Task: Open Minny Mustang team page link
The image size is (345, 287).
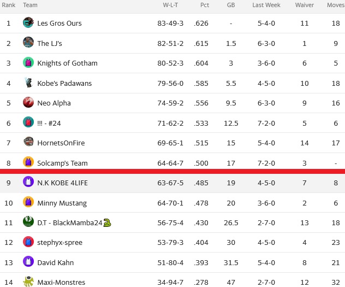Action: 62,203
